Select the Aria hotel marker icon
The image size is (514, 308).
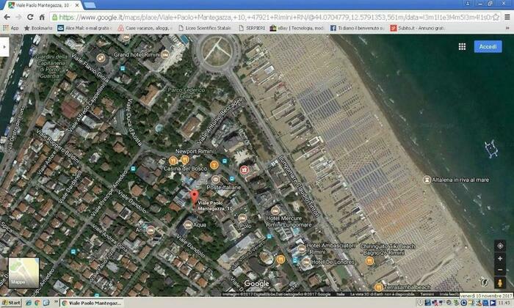click(x=151, y=230)
